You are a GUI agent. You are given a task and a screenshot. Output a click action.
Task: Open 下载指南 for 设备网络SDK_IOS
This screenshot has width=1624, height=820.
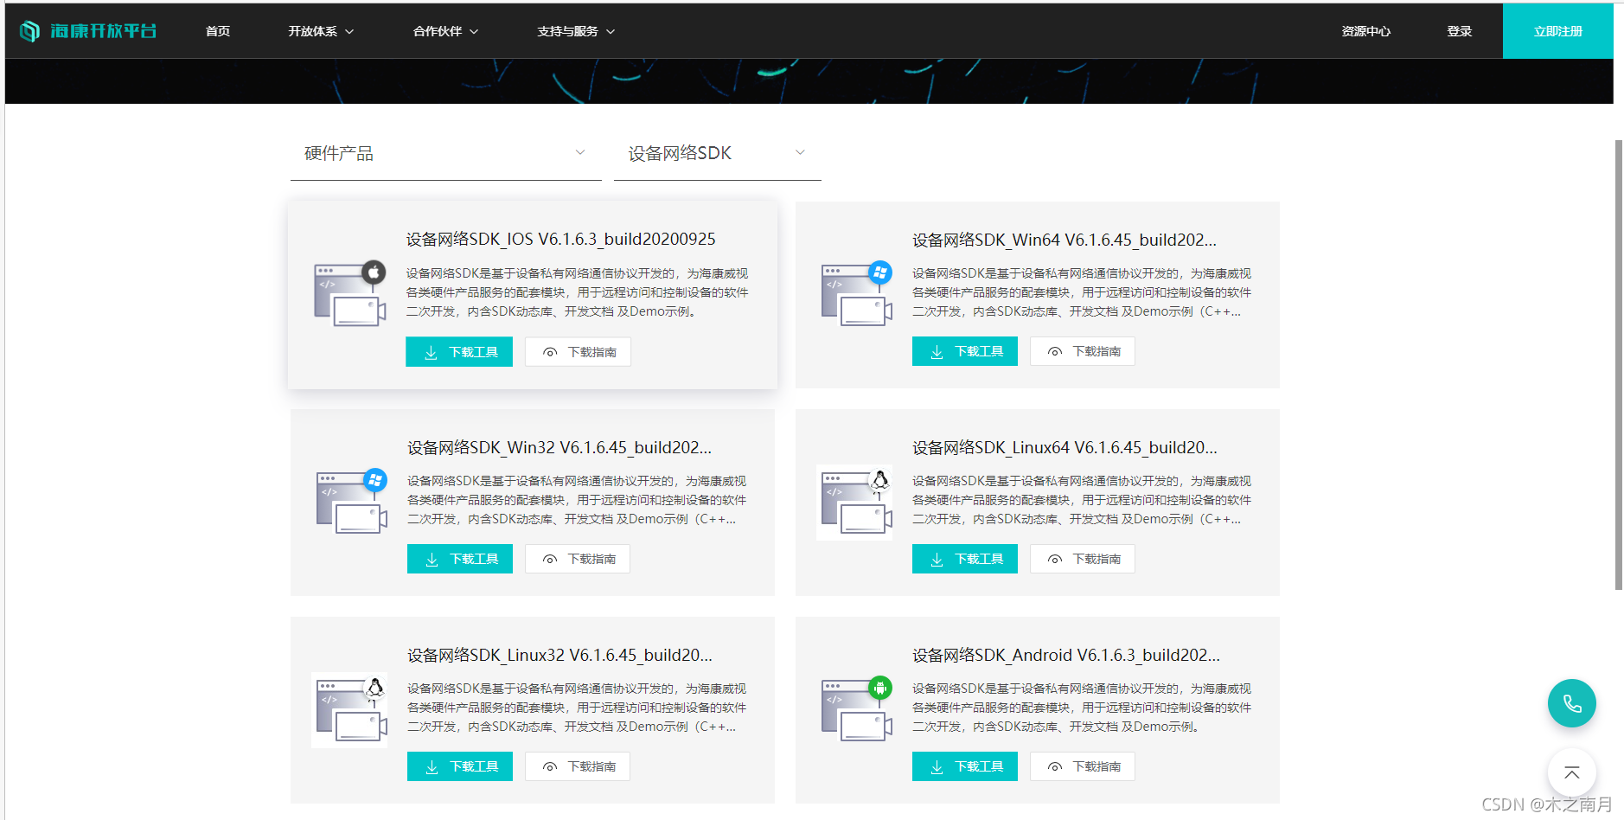(x=578, y=352)
